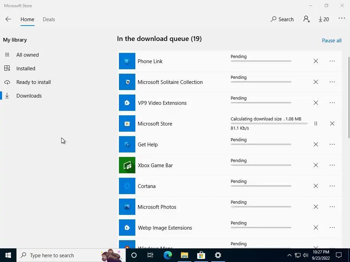The height and width of the screenshot is (262, 350).
Task: Open more options for Phone Link
Action: (332, 61)
